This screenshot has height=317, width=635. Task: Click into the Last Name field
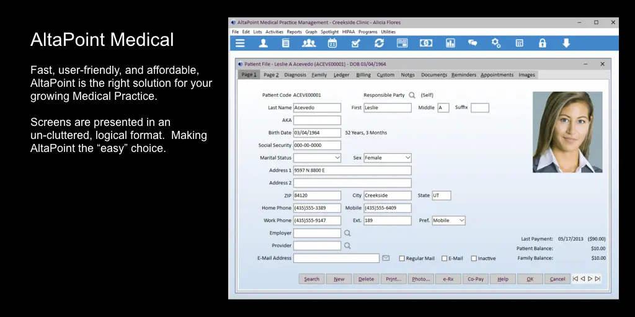click(x=317, y=108)
